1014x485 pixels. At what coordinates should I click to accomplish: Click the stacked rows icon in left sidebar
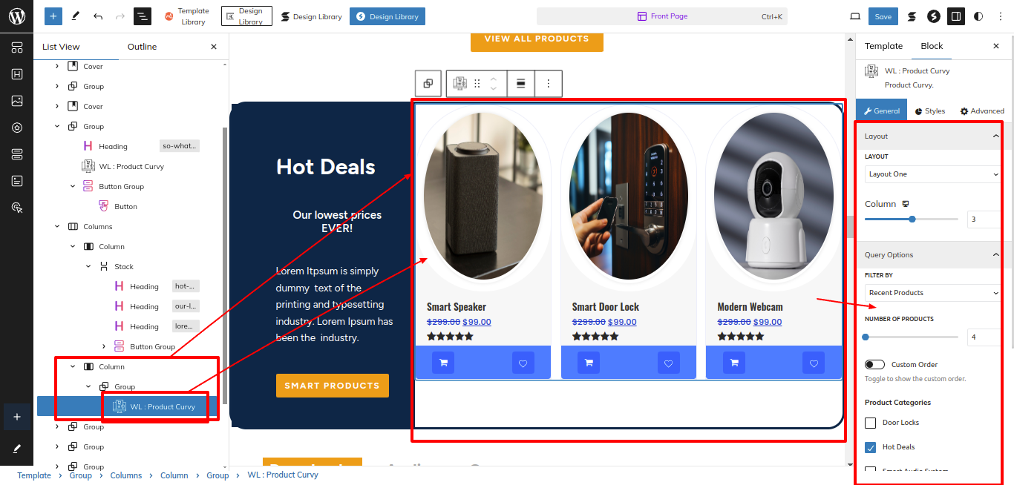point(16,154)
